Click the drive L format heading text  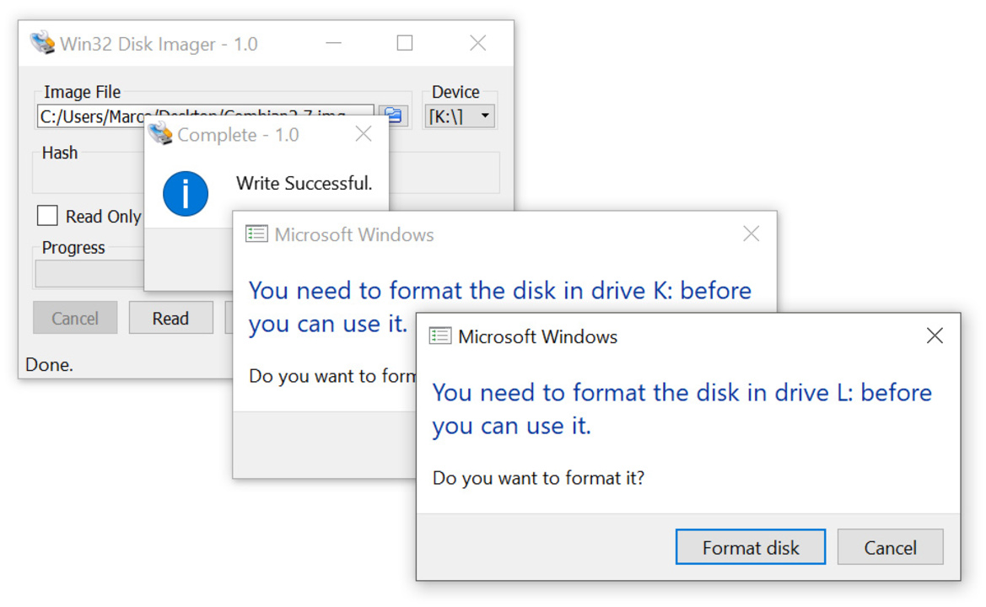tap(682, 409)
